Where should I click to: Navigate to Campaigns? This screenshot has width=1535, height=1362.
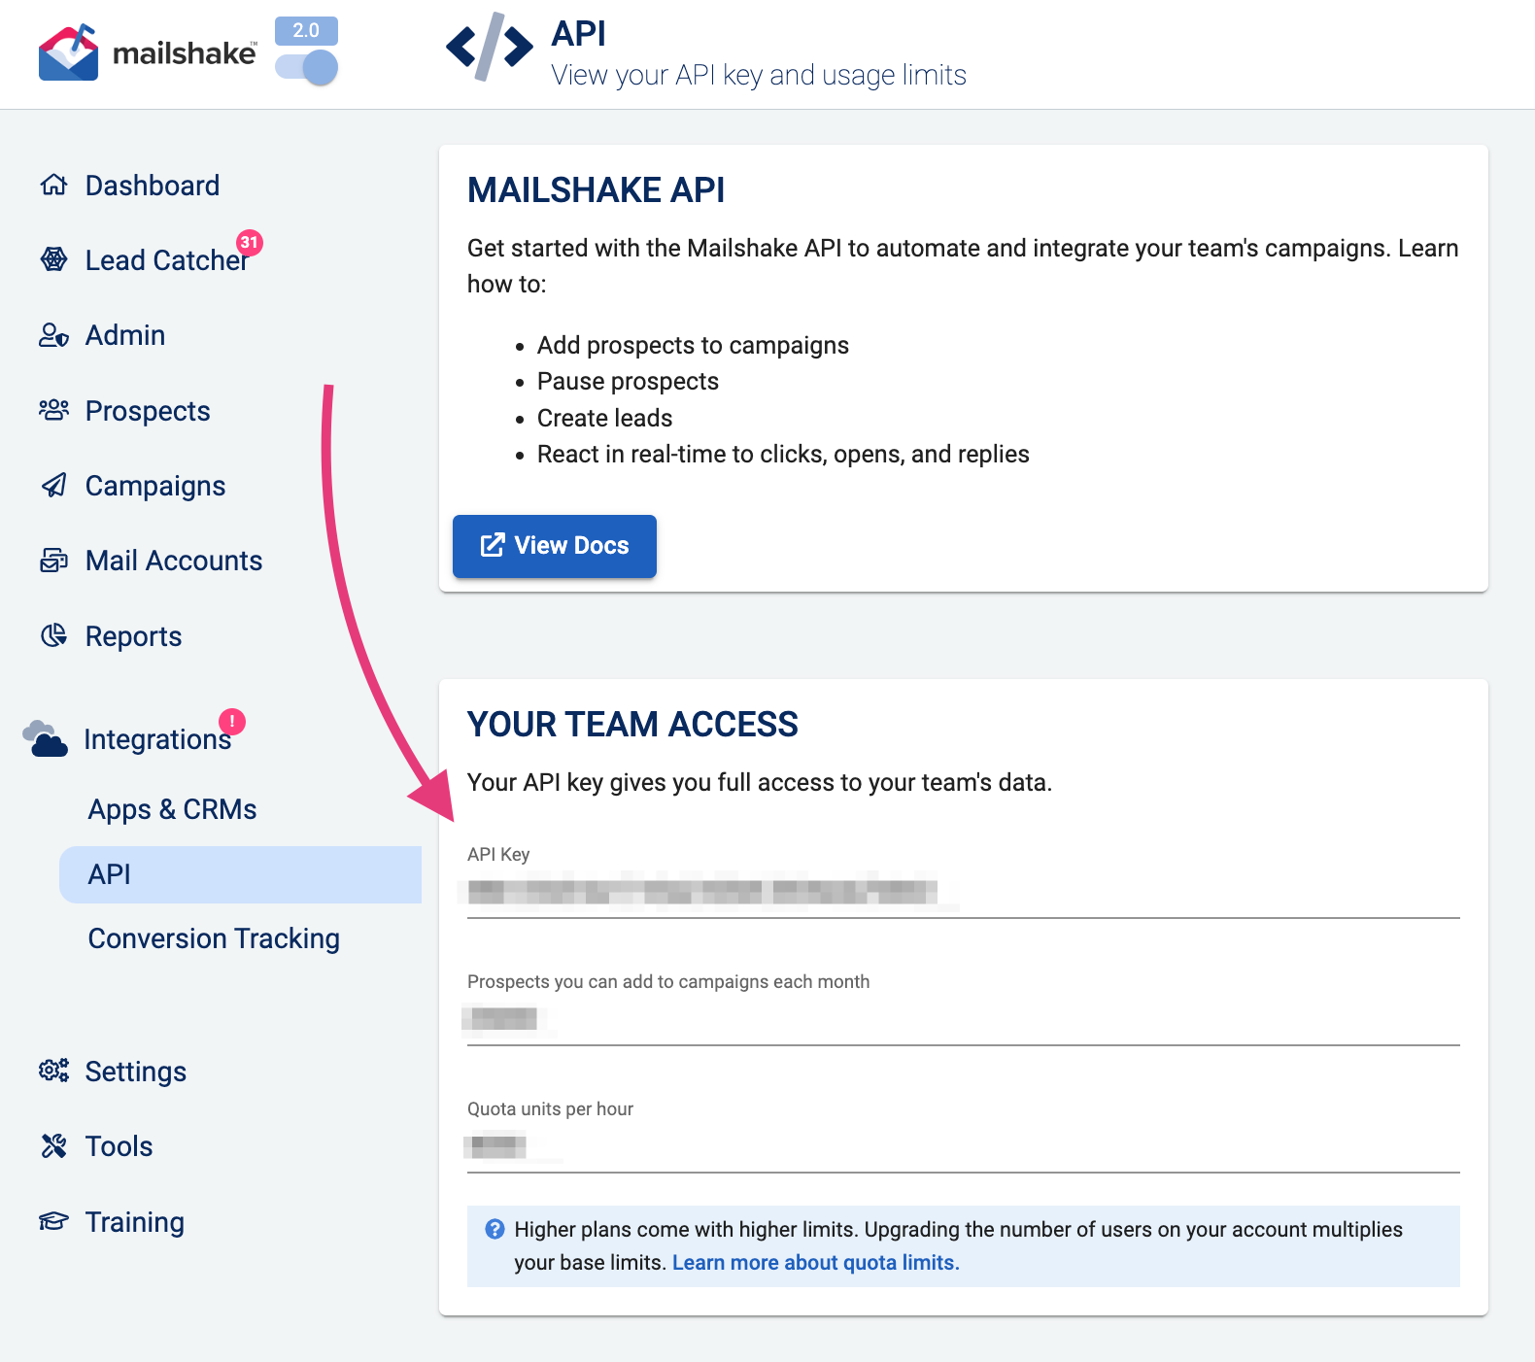pyautogui.click(x=155, y=486)
